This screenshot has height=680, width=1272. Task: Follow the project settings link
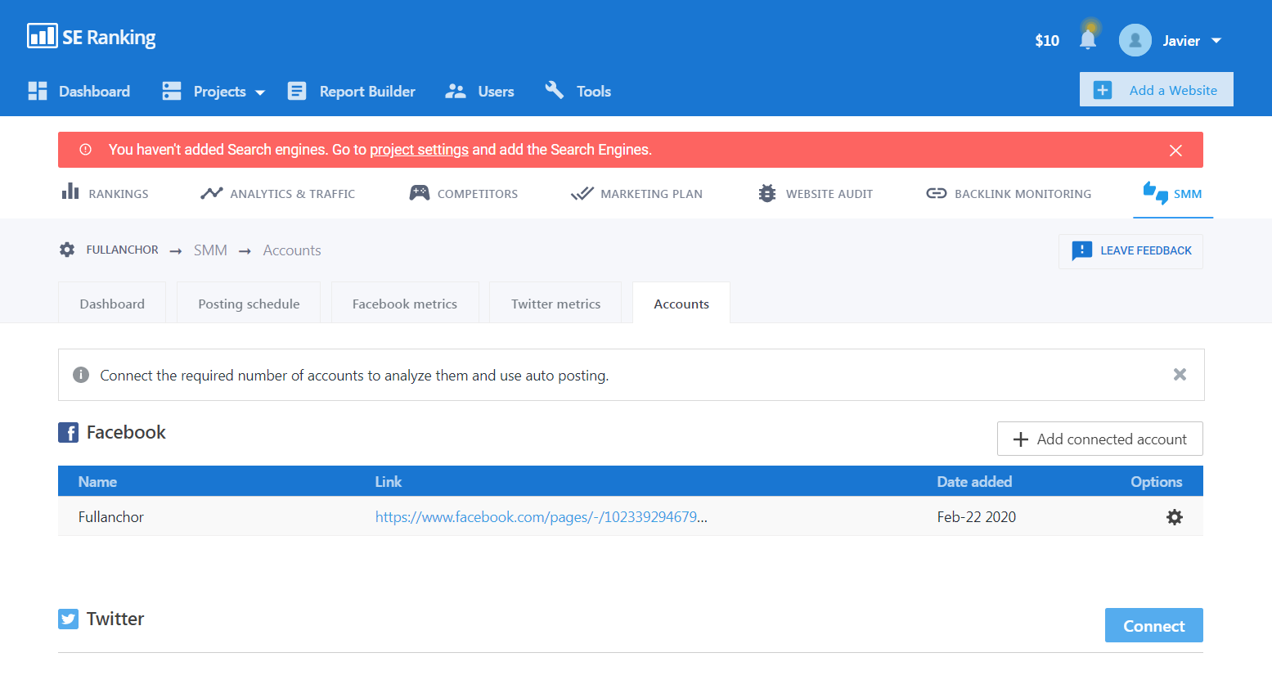(419, 150)
